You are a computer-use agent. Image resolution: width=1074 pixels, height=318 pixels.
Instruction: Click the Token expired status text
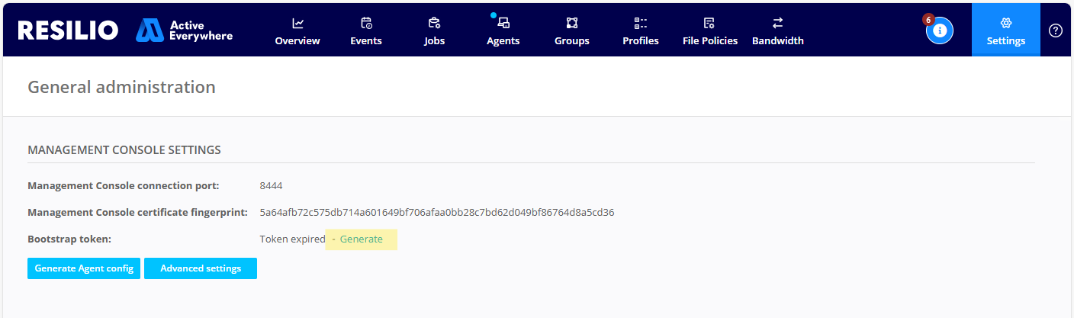tap(292, 239)
